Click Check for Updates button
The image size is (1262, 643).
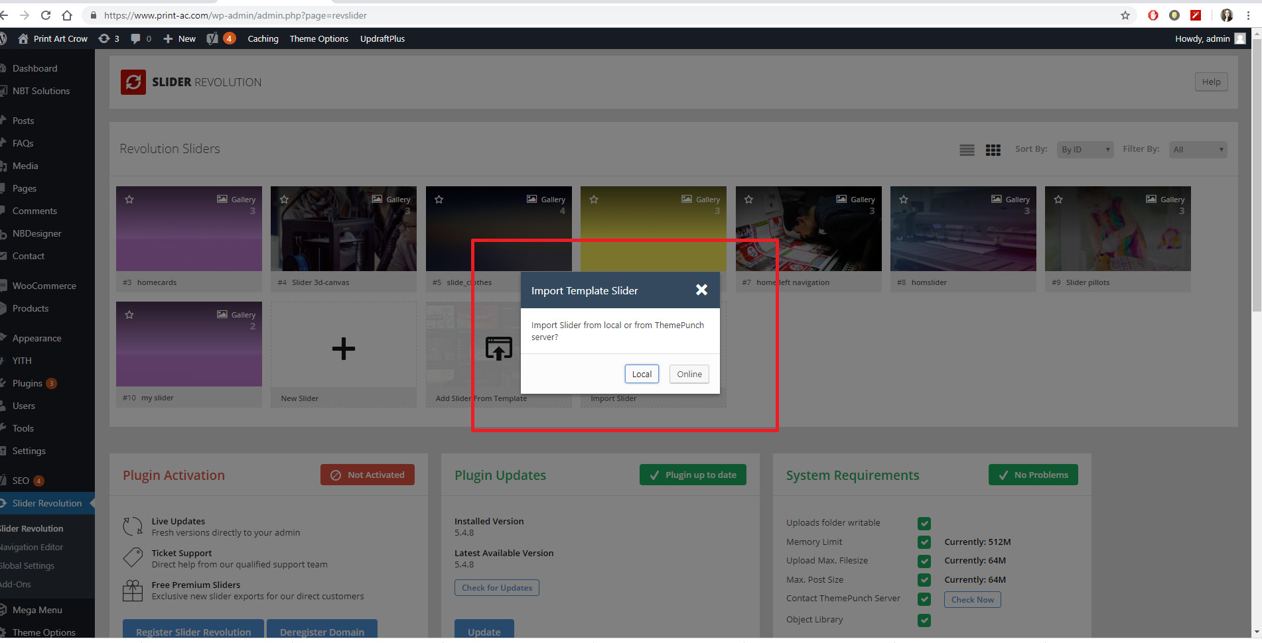click(496, 588)
